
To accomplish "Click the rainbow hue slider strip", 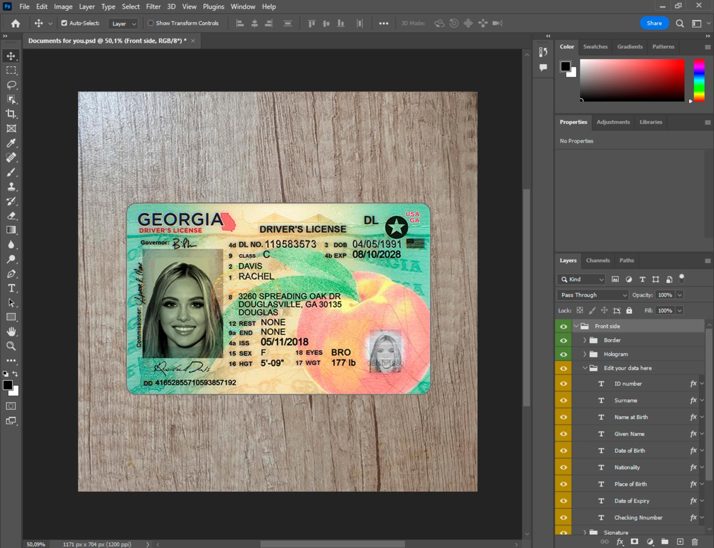I will coord(699,80).
